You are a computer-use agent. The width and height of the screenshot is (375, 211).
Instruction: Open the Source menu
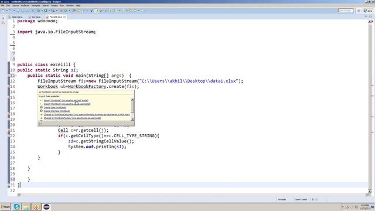point(16,5)
